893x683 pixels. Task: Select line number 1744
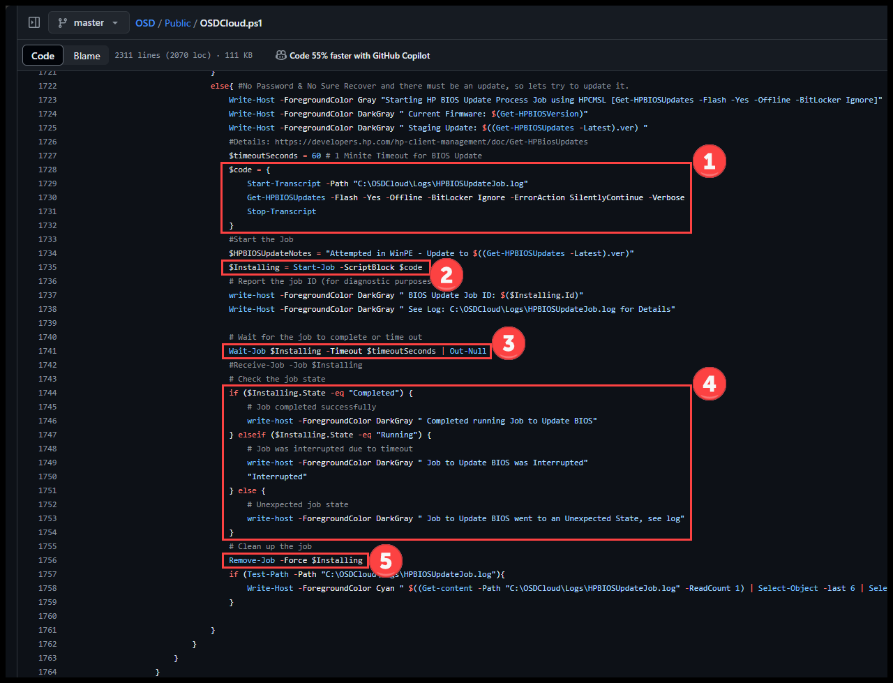[x=47, y=393]
